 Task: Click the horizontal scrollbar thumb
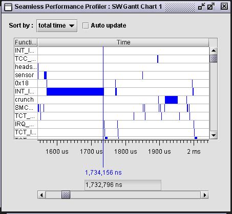[x=66, y=195]
